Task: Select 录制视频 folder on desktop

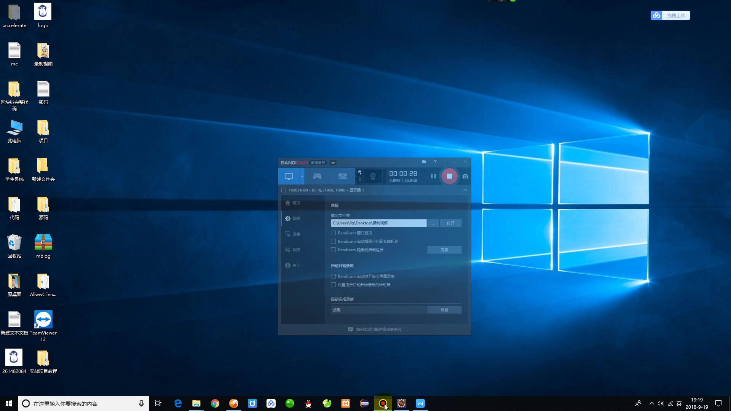Action: click(x=43, y=54)
